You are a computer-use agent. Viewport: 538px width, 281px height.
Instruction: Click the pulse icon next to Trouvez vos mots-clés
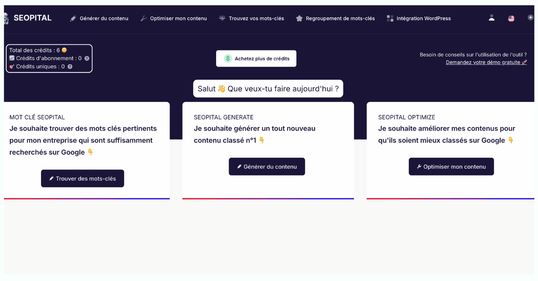pos(222,18)
